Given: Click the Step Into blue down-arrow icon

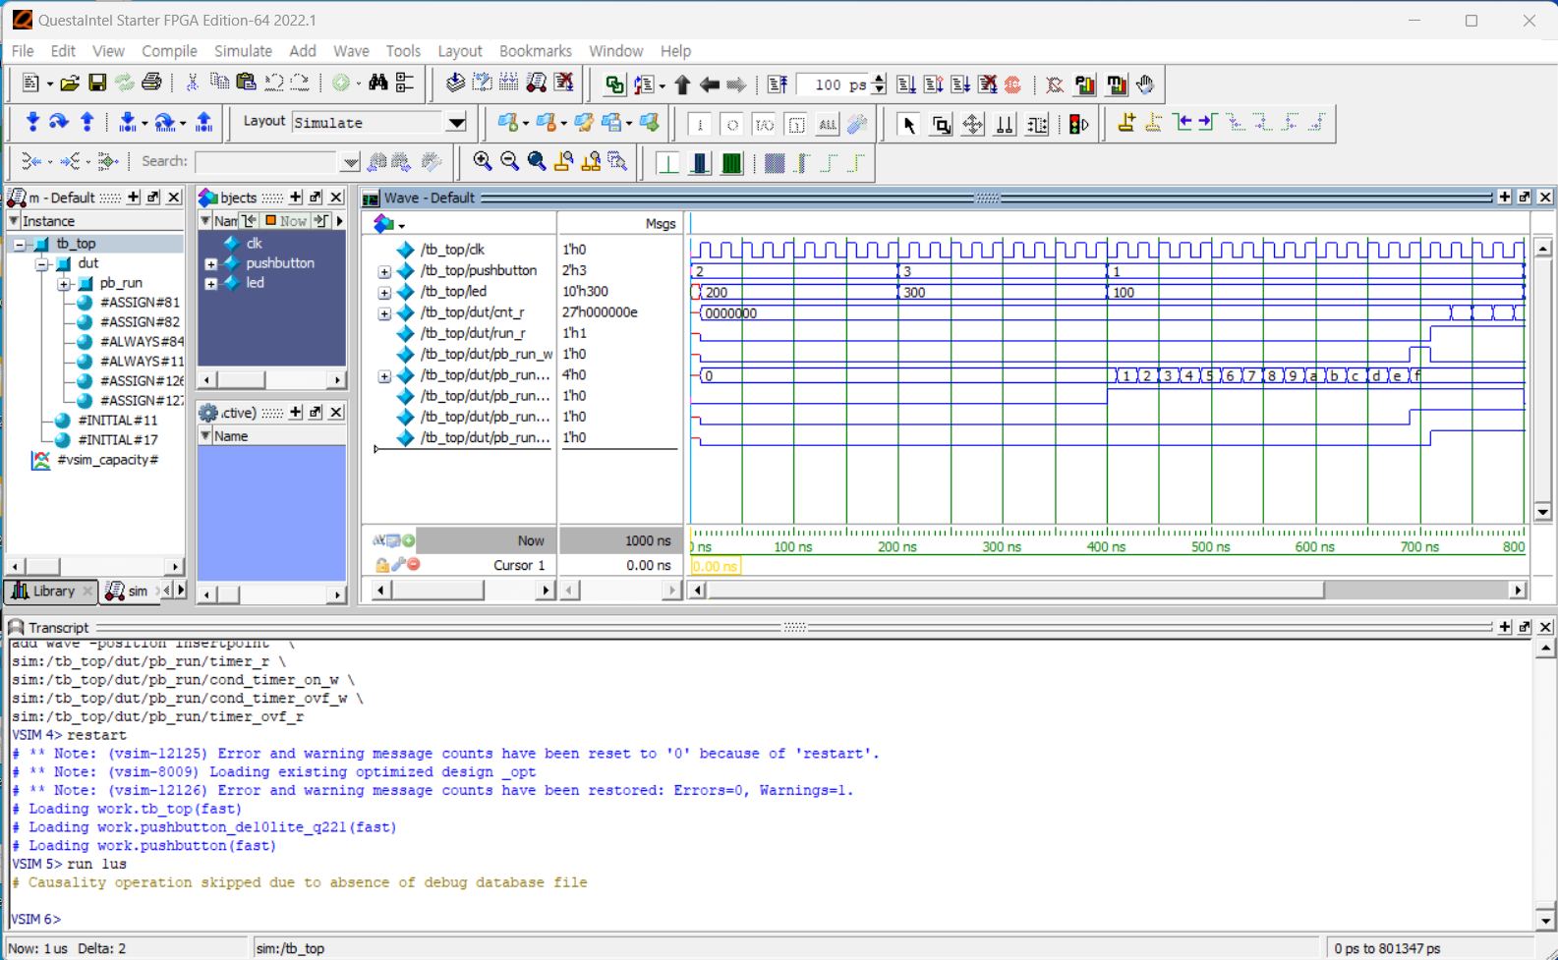Looking at the screenshot, I should (x=32, y=122).
